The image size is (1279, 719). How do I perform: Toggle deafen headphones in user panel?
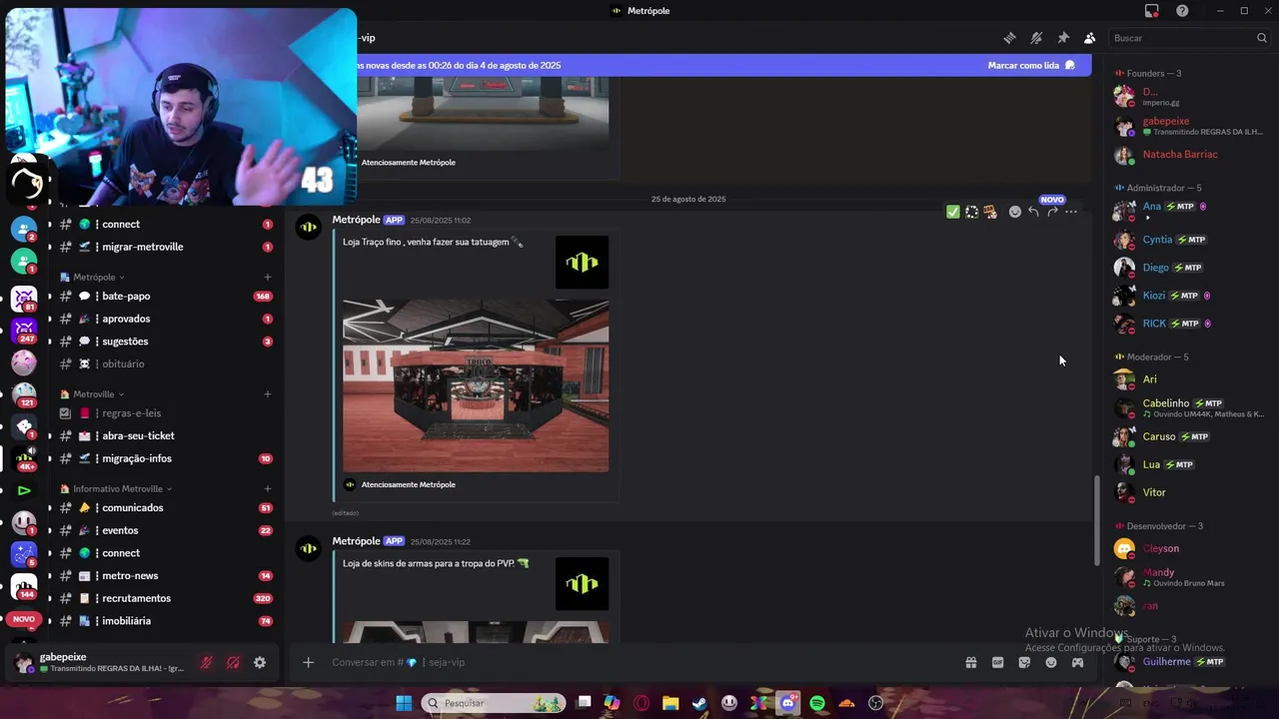click(232, 662)
